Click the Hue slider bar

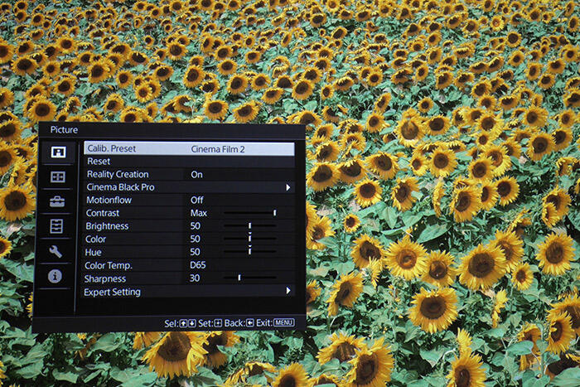point(249,252)
